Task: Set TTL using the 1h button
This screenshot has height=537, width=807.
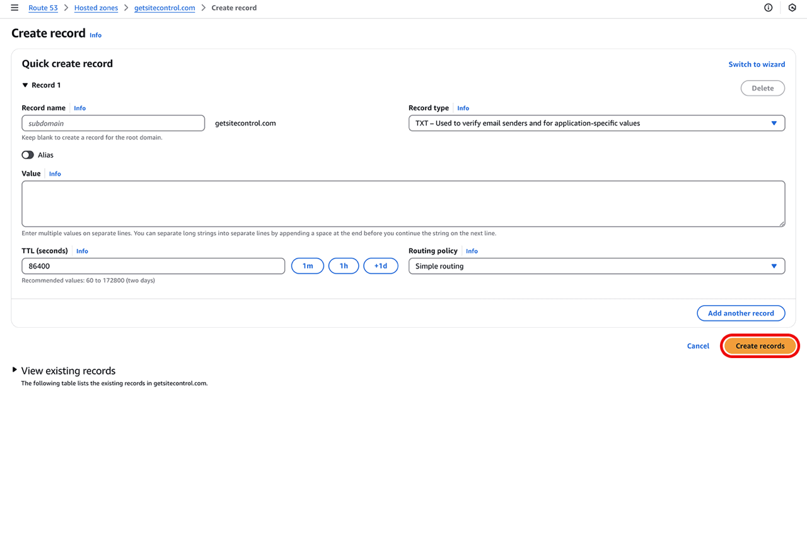Action: point(344,266)
